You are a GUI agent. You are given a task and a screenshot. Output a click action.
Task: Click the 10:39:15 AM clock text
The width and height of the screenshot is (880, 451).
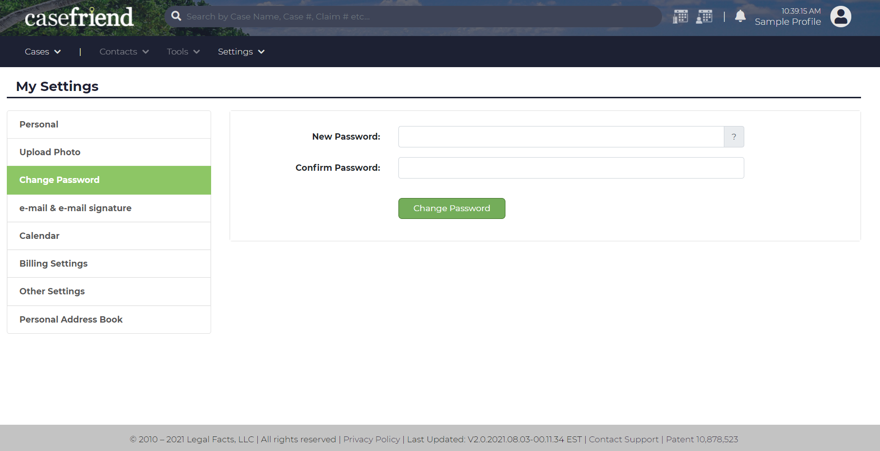801,11
